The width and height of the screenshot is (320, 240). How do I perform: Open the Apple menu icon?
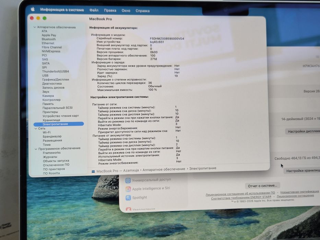(33, 9)
